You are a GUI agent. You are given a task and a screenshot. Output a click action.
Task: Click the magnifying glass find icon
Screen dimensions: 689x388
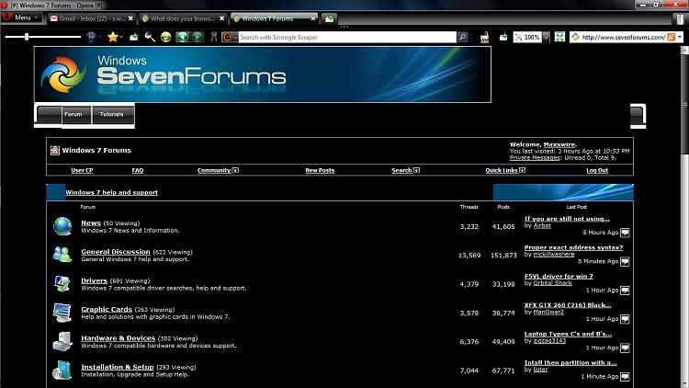[150, 38]
